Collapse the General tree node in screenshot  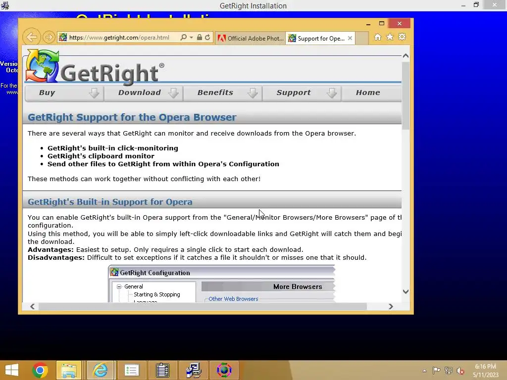(x=119, y=286)
